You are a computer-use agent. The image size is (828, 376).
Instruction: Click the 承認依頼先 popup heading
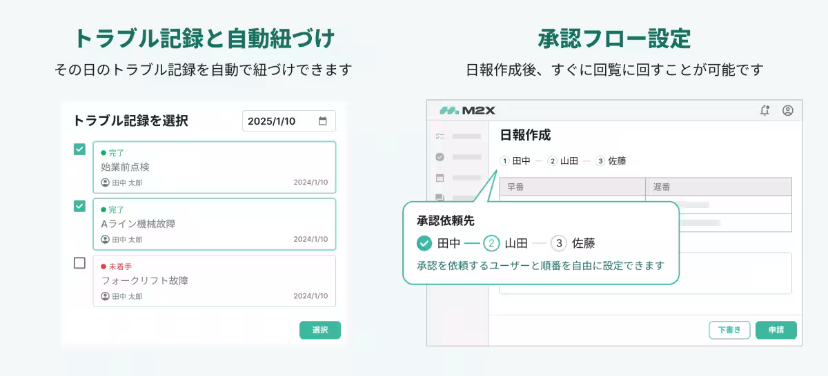point(445,221)
